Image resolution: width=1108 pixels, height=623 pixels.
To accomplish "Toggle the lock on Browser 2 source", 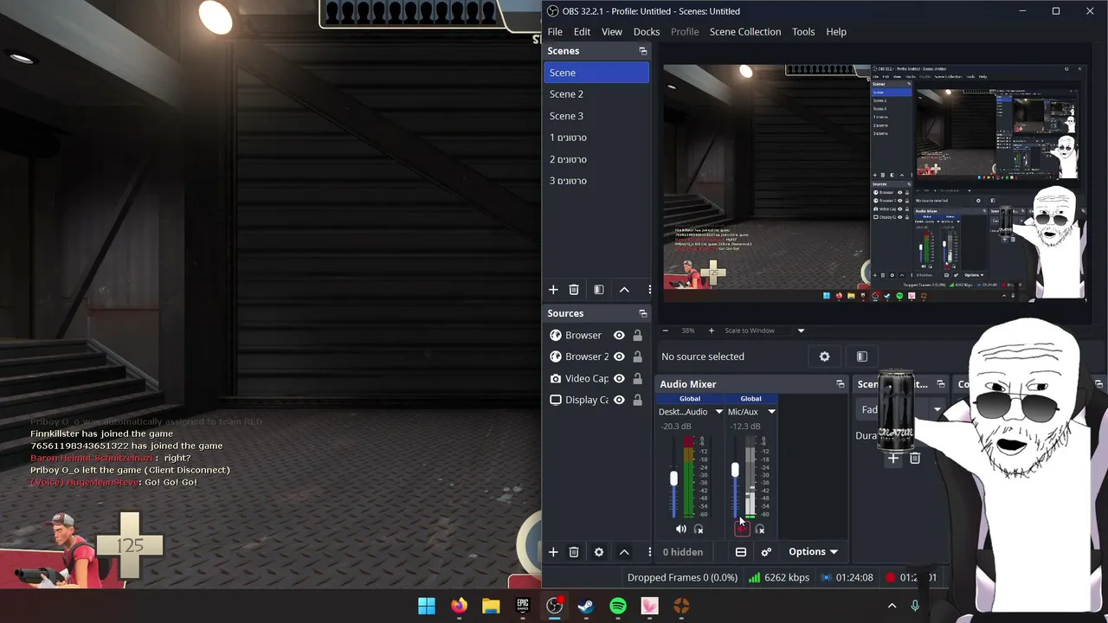I will (x=638, y=356).
